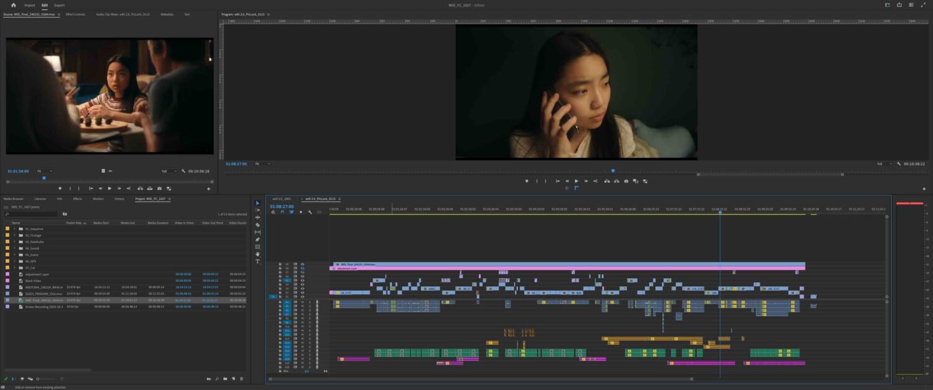
Task: Open the Effects tab
Action: coord(77,199)
